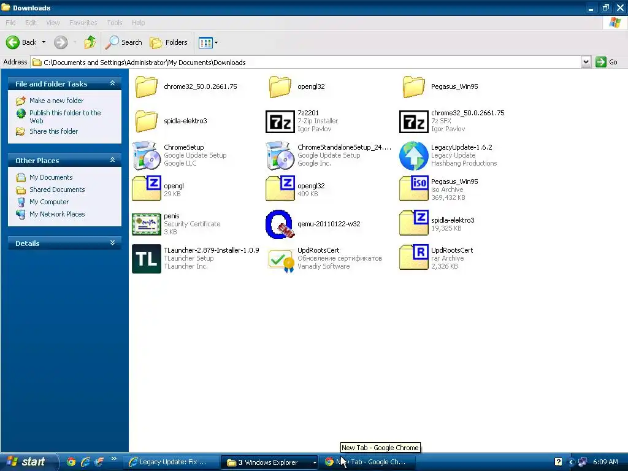Screen dimensions: 628x471
Task: Select the qemu-20110122-w32 icon
Action: pos(280,224)
